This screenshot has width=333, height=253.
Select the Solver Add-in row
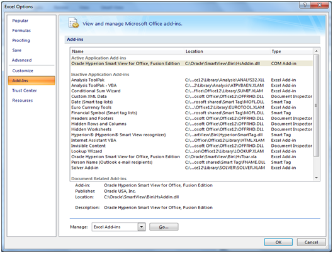coord(191,168)
